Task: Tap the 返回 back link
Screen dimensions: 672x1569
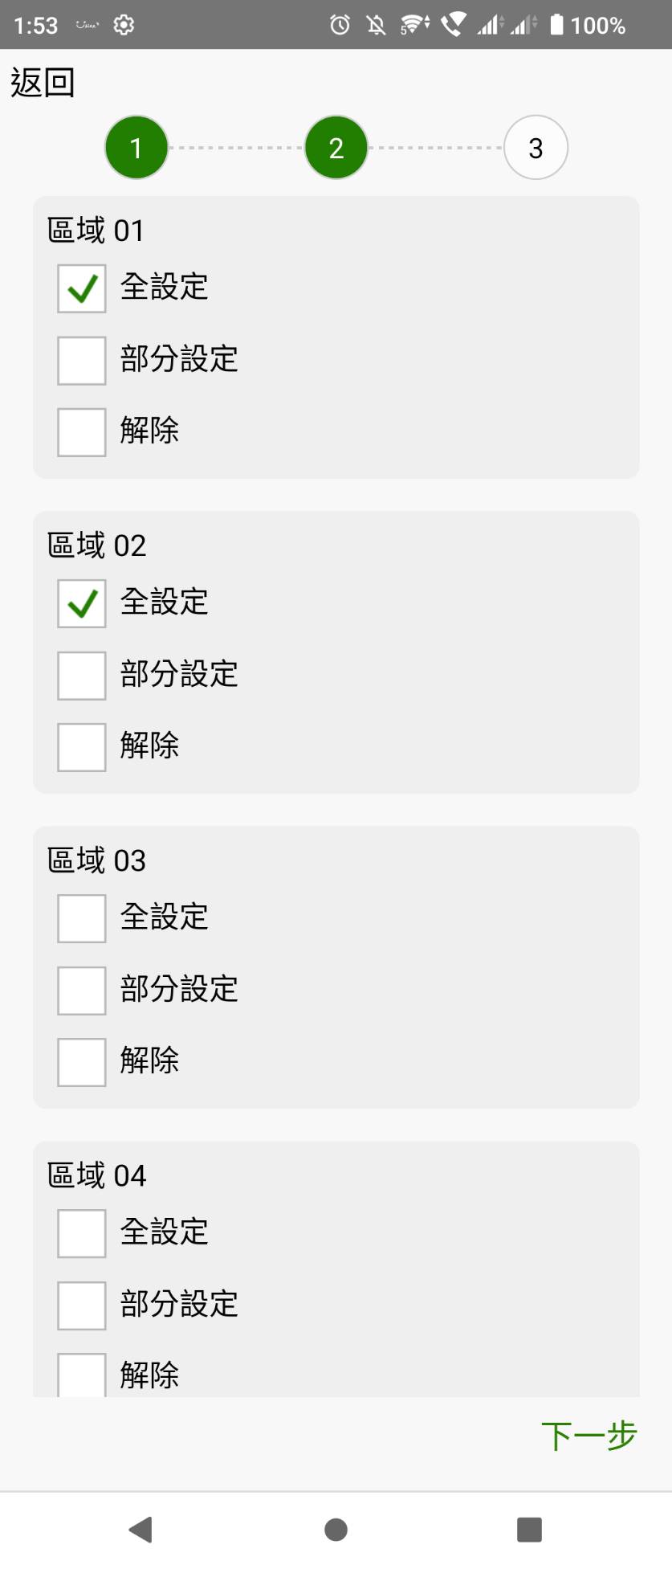Action: point(43,83)
